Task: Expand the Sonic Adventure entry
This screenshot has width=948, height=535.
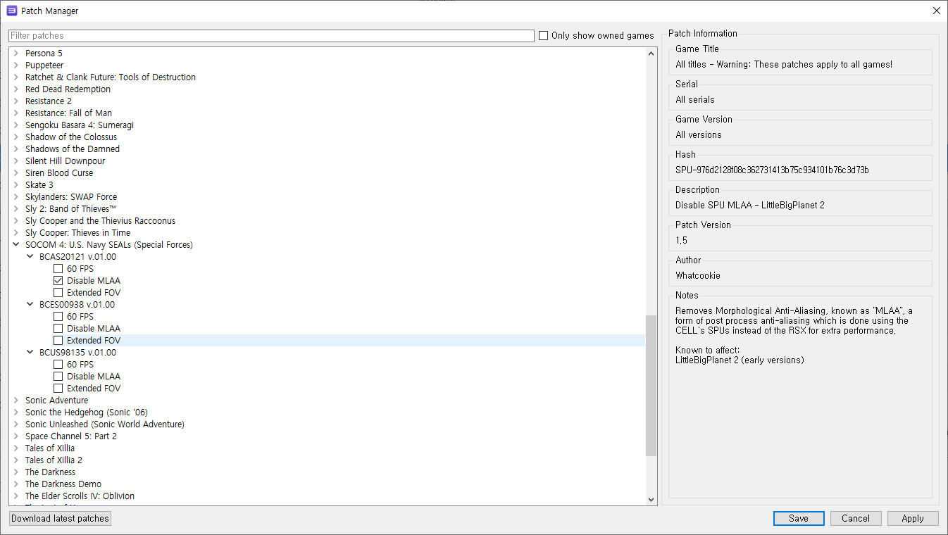Action: pyautogui.click(x=16, y=401)
